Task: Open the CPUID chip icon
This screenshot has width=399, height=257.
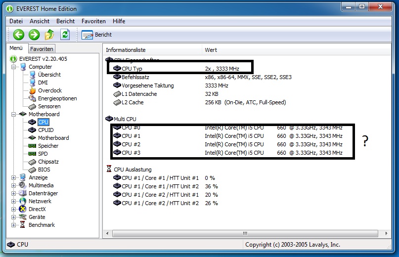Action: click(x=32, y=130)
